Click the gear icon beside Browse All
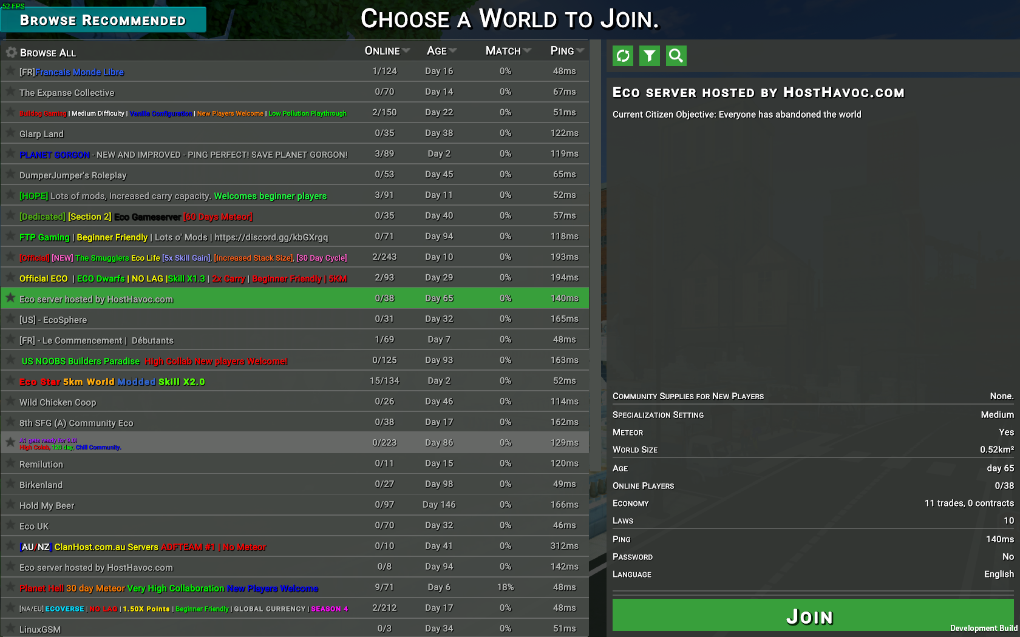 tap(11, 53)
